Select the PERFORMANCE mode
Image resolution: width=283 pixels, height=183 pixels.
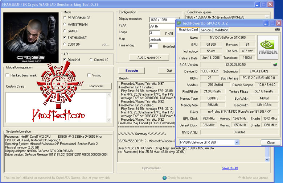point(65,18)
